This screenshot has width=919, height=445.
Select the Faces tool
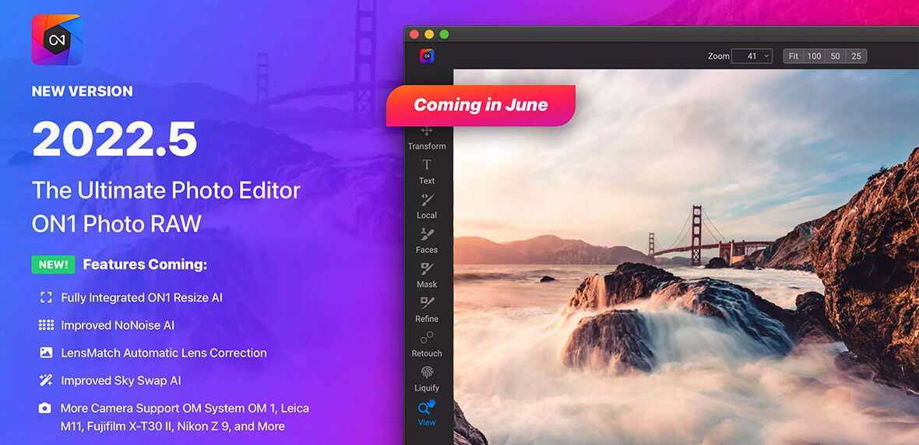coord(427,240)
